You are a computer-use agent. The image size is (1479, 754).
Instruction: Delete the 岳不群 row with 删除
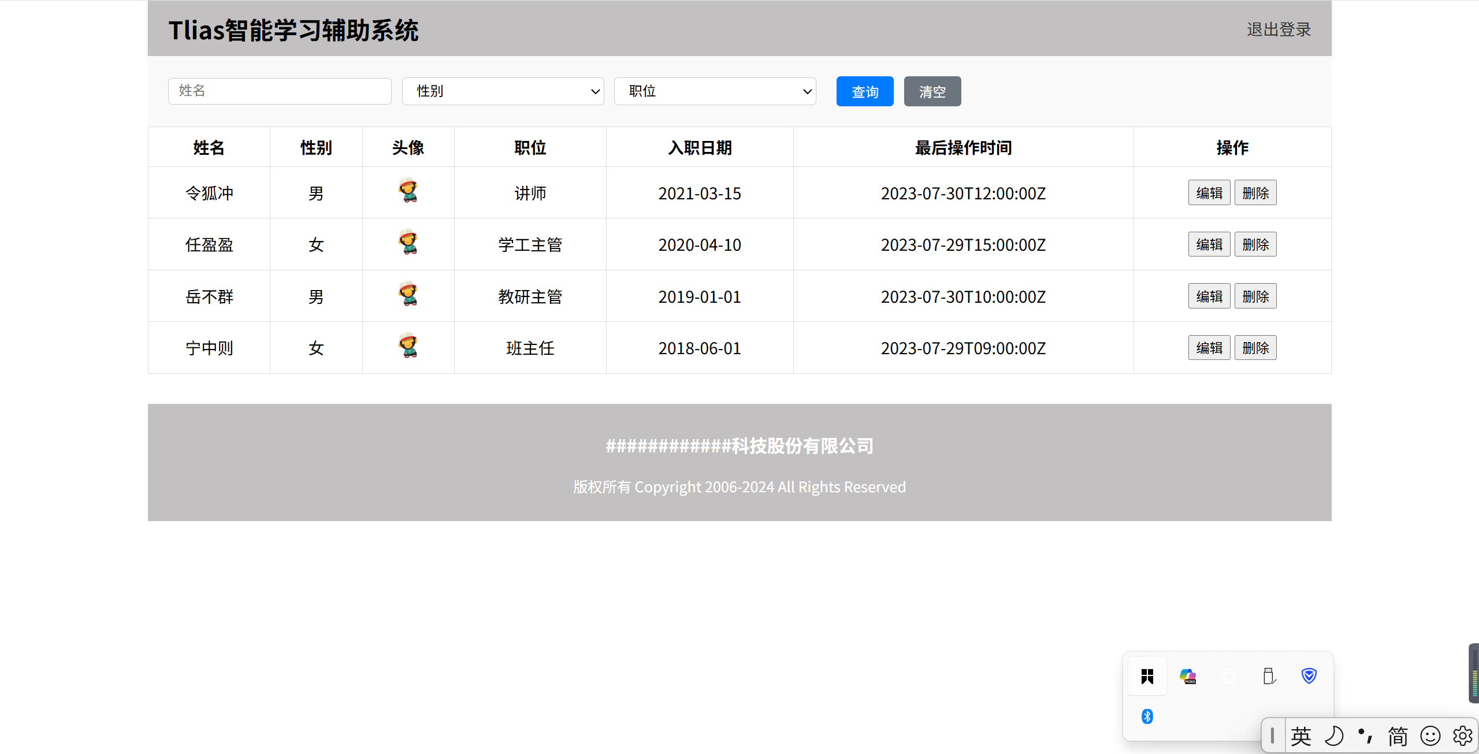click(1255, 296)
